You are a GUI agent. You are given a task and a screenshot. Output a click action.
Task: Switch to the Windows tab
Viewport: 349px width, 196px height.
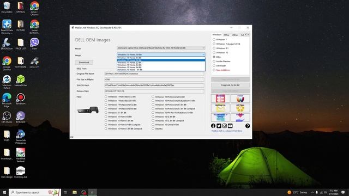(217, 35)
